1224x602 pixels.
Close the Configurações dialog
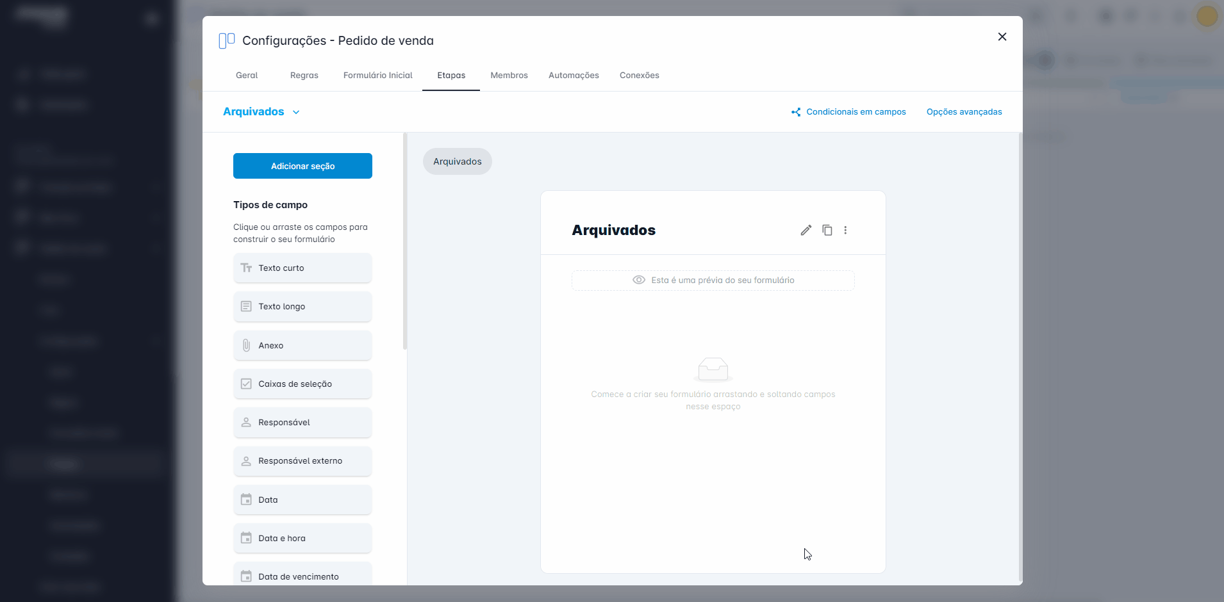tap(1002, 37)
